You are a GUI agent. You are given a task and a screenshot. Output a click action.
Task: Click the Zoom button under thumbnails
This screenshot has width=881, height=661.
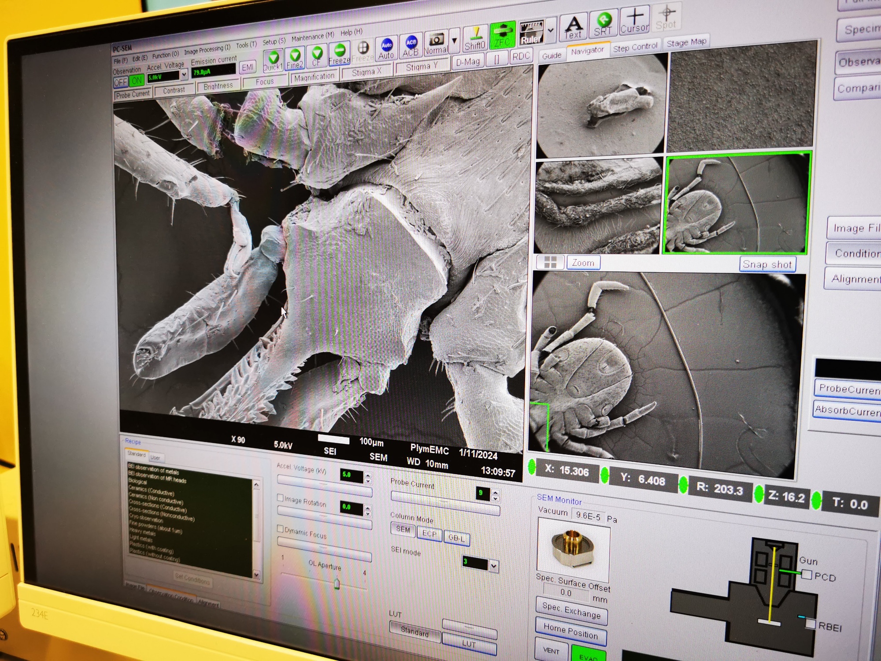tap(583, 263)
